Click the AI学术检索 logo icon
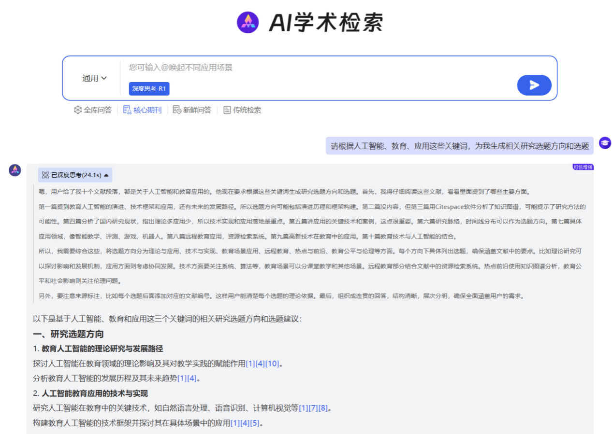Screen dimensions: 612x434 (248, 22)
